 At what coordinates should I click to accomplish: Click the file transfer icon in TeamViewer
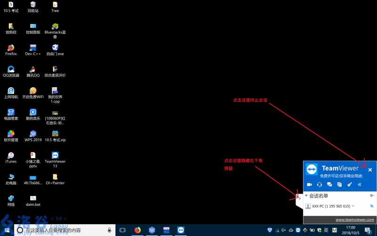tap(339, 185)
